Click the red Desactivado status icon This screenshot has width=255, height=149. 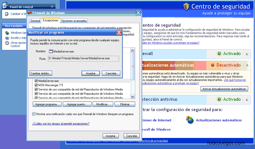(x=213, y=65)
